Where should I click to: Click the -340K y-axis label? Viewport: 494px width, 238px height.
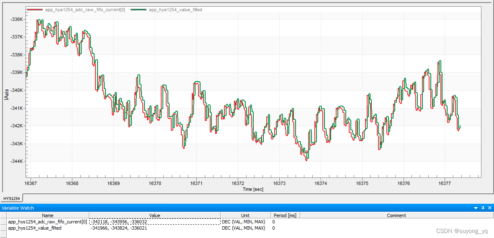17,90
